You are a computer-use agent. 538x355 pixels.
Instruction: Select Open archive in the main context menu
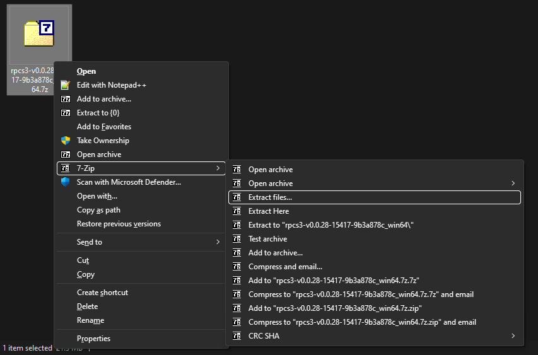click(141, 154)
